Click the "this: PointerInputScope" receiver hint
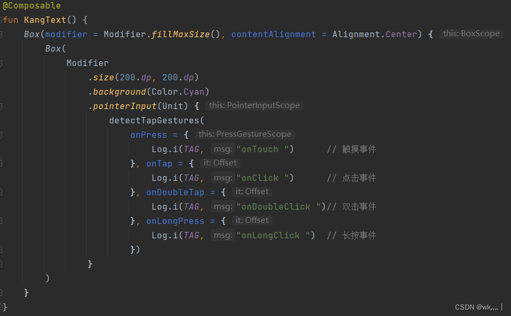Viewport: 511px width, 316px height. (254, 105)
